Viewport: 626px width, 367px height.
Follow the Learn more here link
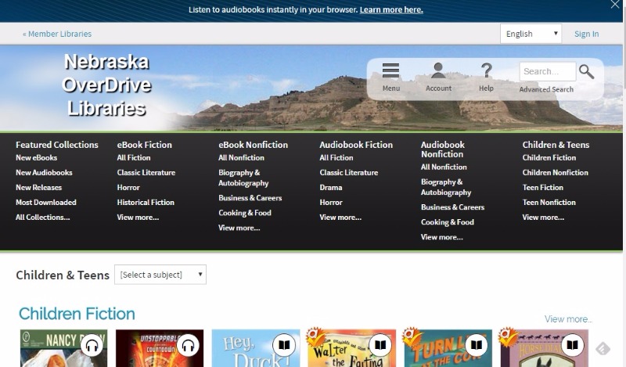pos(391,9)
